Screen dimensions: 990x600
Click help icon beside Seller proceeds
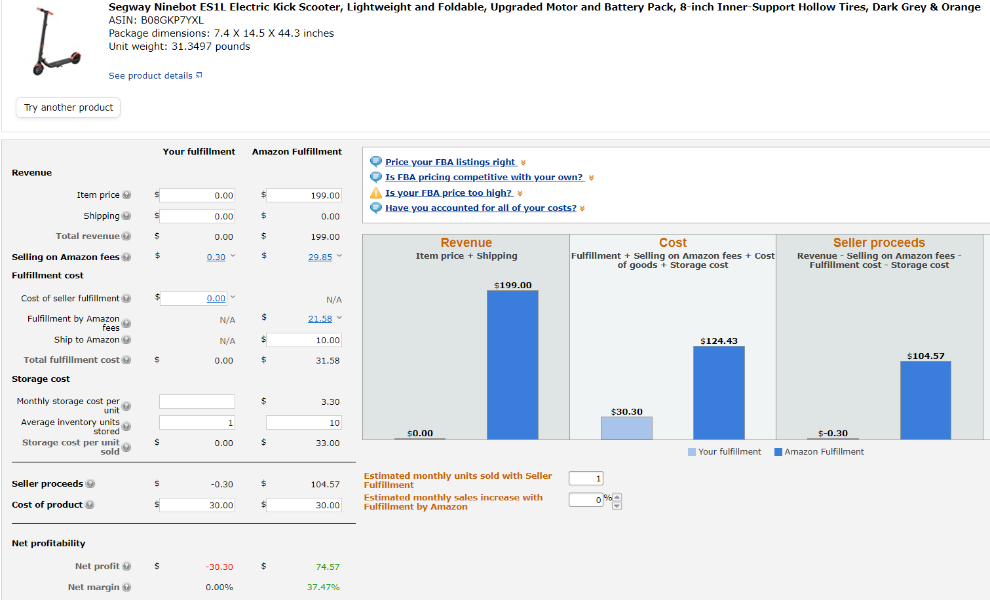pyautogui.click(x=90, y=484)
